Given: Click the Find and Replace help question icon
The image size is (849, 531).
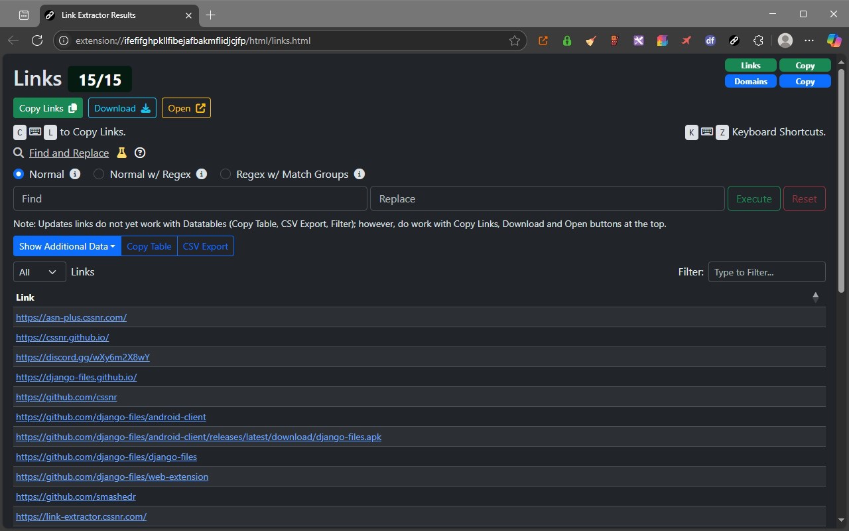Looking at the screenshot, I should tap(140, 153).
